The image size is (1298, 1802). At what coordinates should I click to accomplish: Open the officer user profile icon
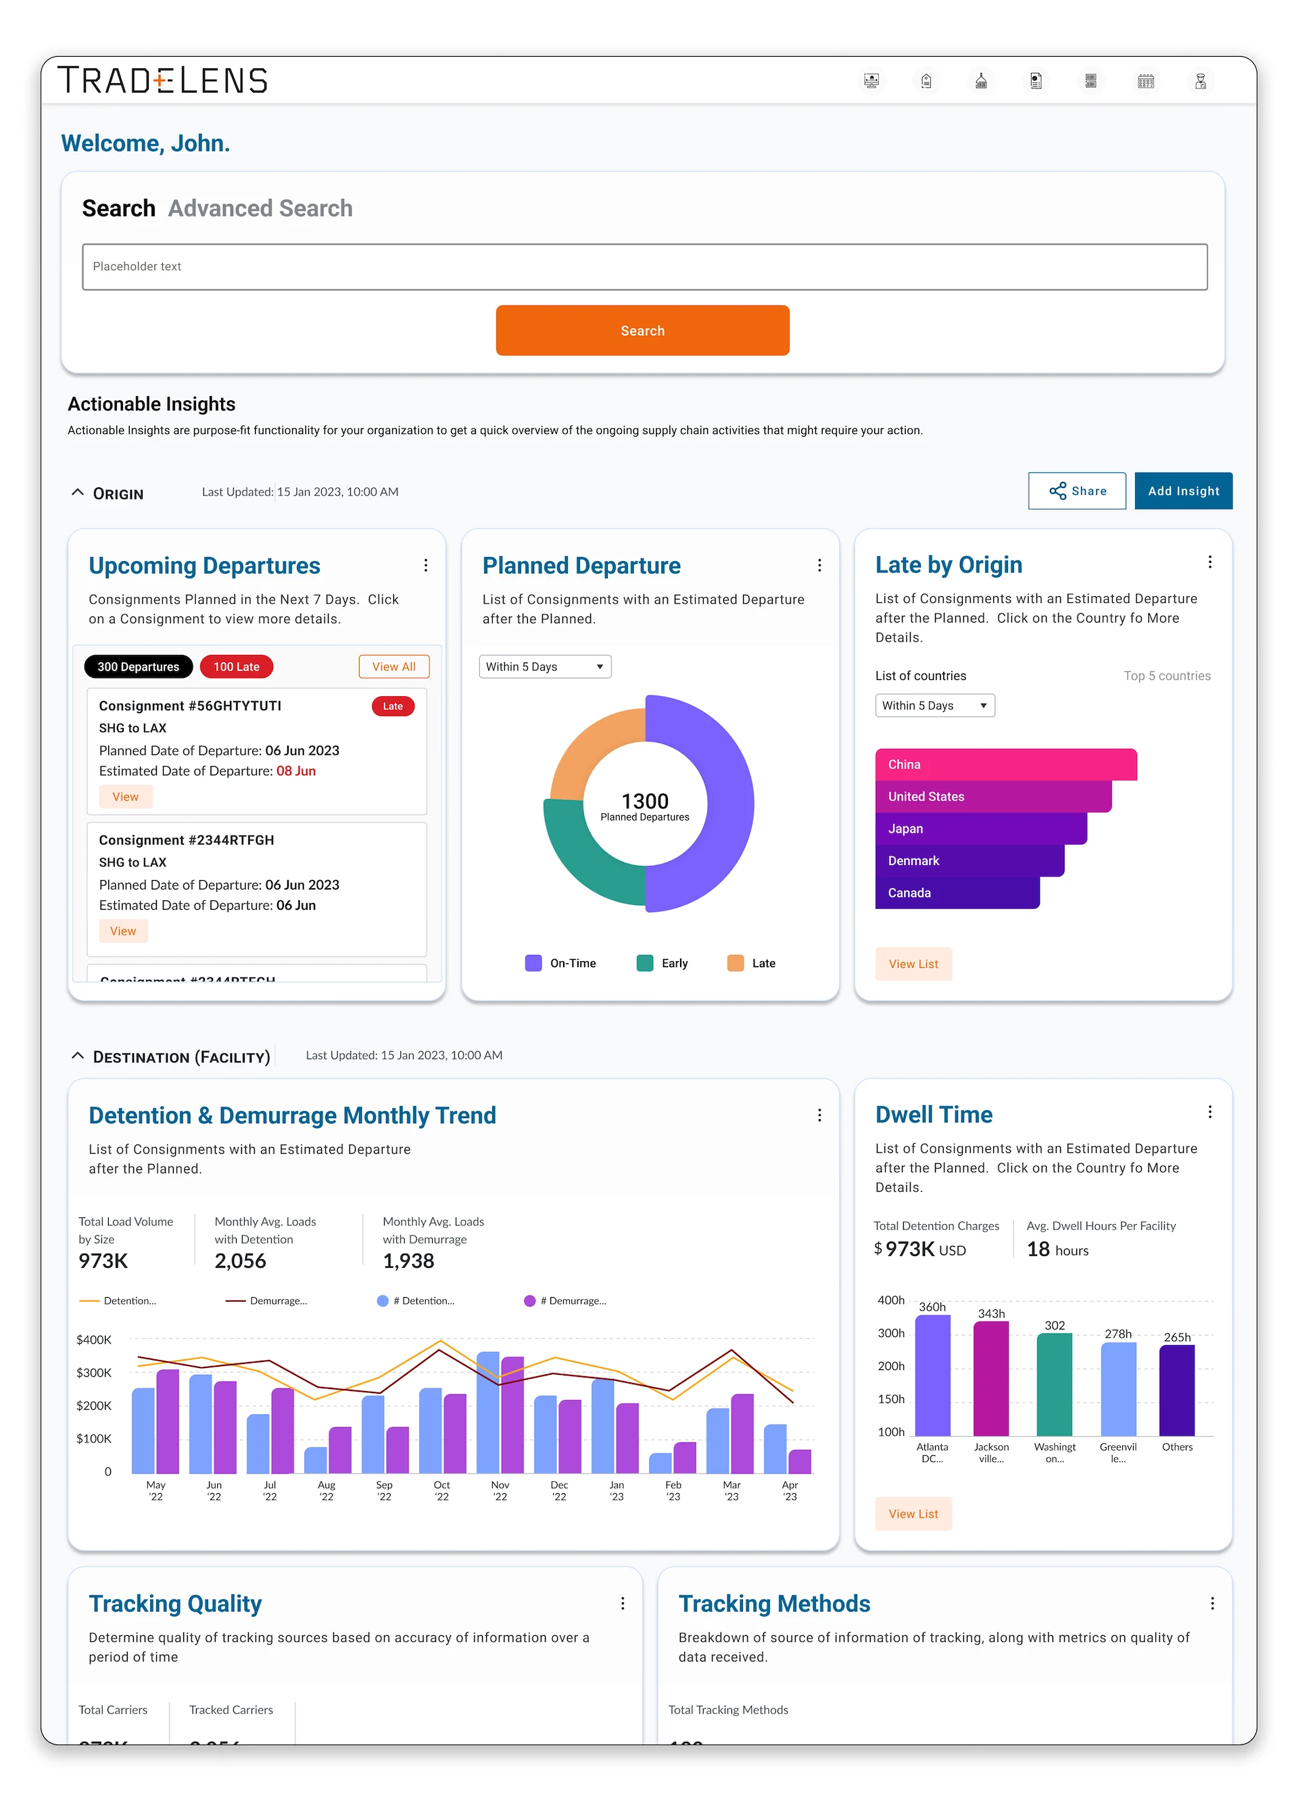point(1200,81)
